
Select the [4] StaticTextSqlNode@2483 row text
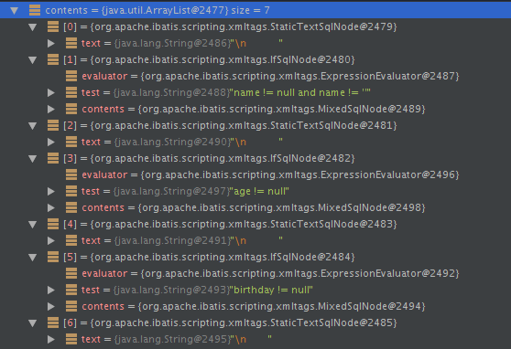[230, 224]
